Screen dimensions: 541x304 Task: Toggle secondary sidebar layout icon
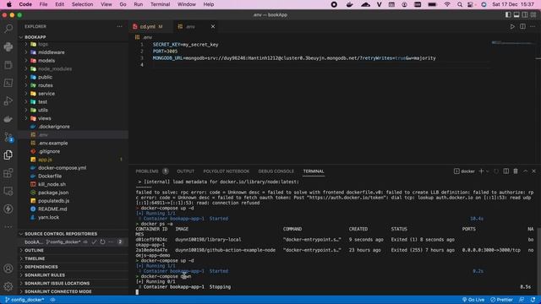525,15
